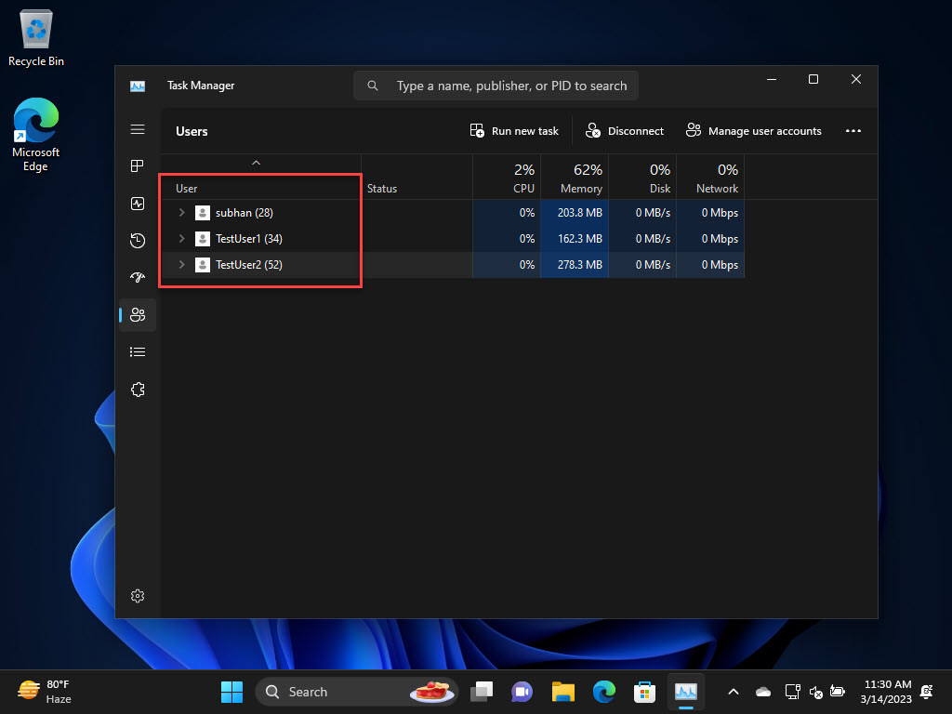Image resolution: width=952 pixels, height=714 pixels.
Task: Open the Recycle Bin desktop icon
Action: 36,37
